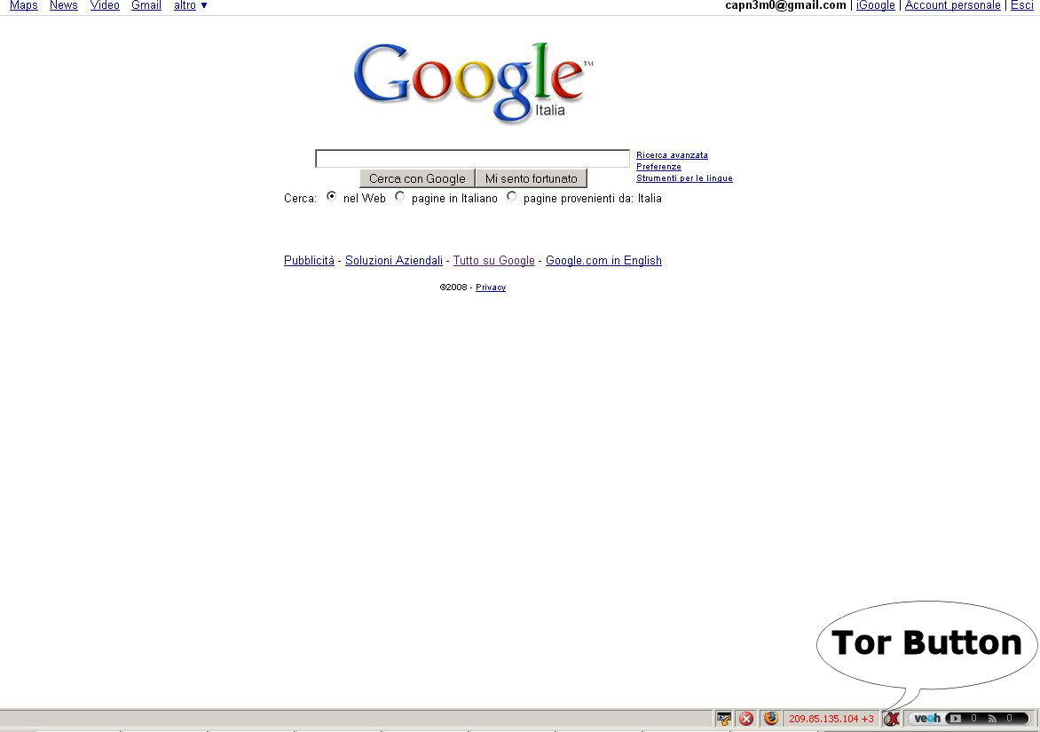
Task: Select the 'nel Web' radio button
Action: (331, 196)
